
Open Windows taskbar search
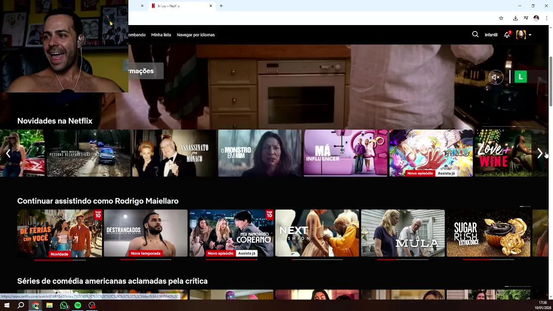coord(21,305)
